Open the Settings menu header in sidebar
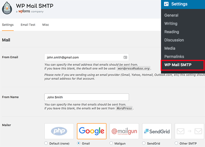 tap(183, 4)
